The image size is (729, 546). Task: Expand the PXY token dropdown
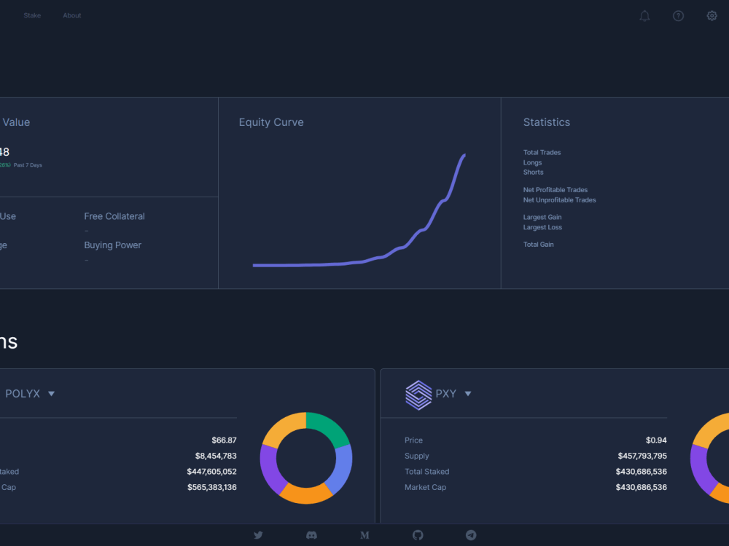pyautogui.click(x=468, y=394)
